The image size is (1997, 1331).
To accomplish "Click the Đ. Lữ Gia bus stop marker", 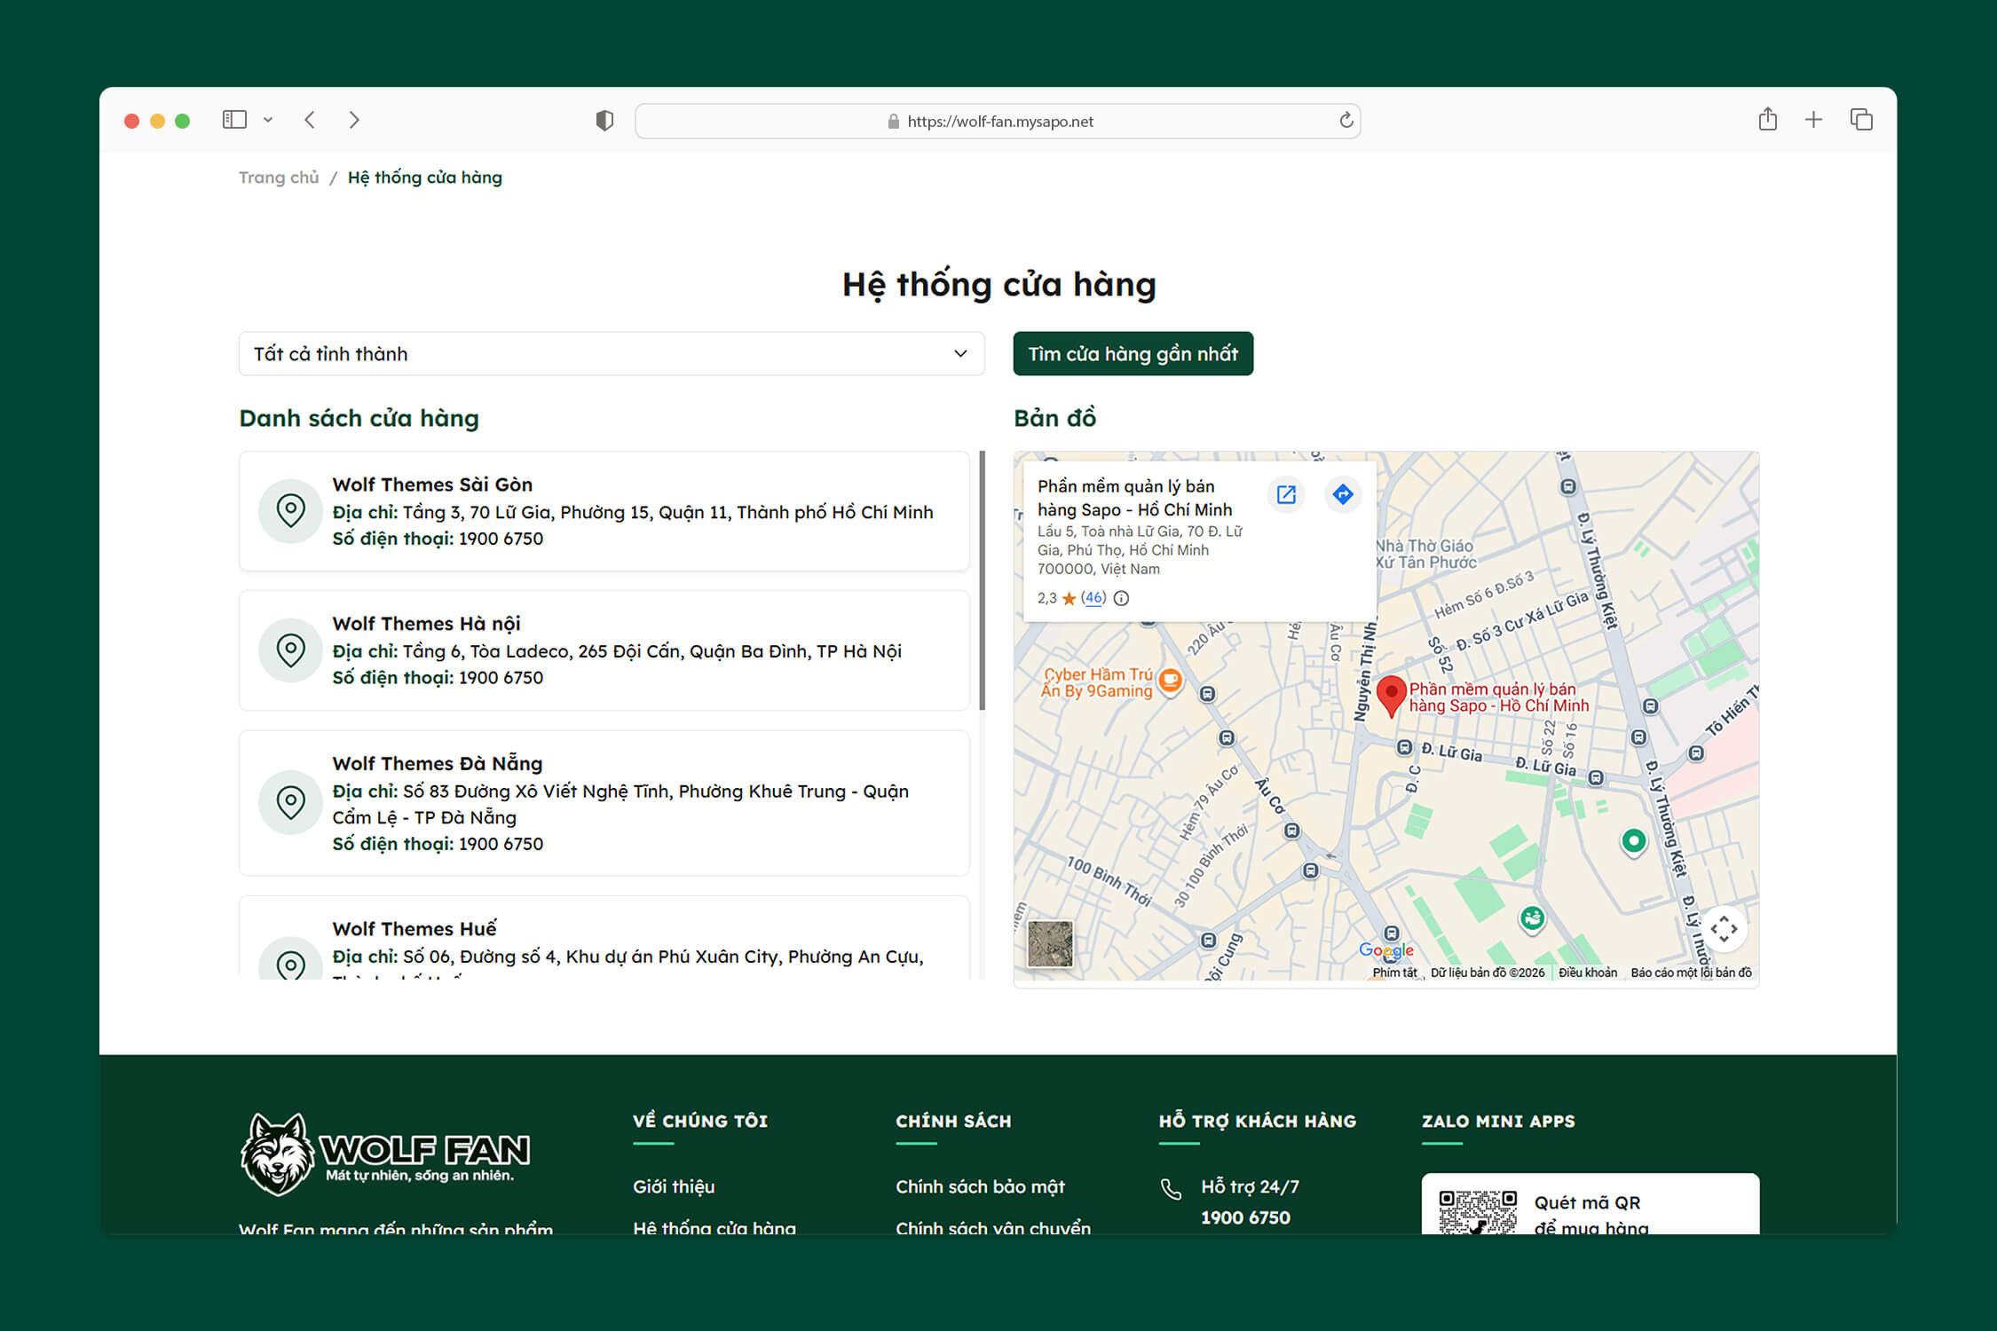I will click(1404, 747).
